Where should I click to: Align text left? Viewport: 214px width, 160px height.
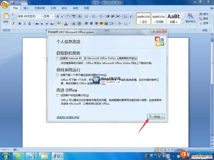pyautogui.click(x=86, y=24)
